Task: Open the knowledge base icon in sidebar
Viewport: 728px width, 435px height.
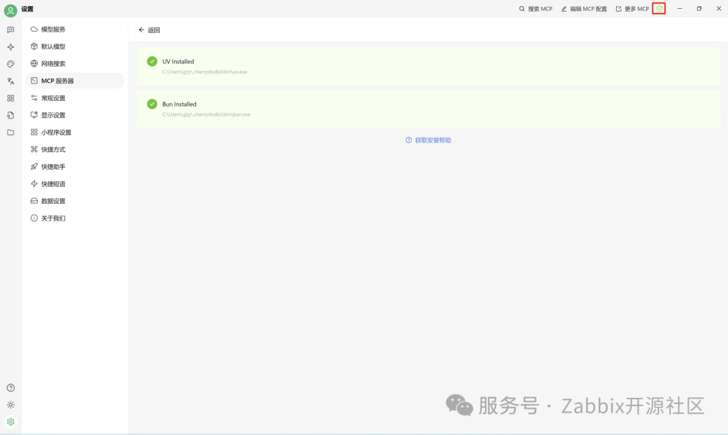Action: coord(10,115)
